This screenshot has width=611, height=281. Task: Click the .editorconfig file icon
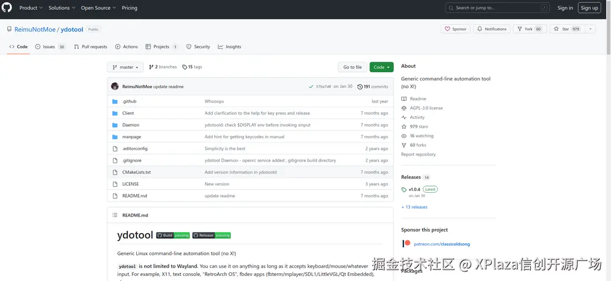(115, 148)
